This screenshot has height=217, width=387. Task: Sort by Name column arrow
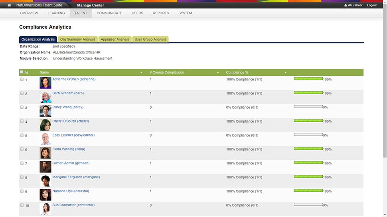[x=141, y=72]
